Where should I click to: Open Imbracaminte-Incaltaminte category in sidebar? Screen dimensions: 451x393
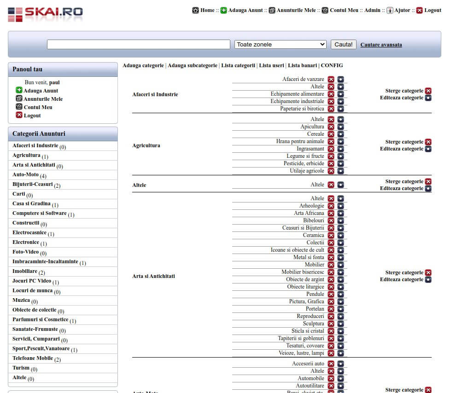click(x=45, y=261)
